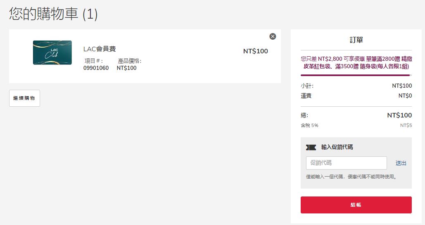Image resolution: width=425 pixels, height=225 pixels.
Task: Click the NT$100 line item total
Action: coord(255,51)
